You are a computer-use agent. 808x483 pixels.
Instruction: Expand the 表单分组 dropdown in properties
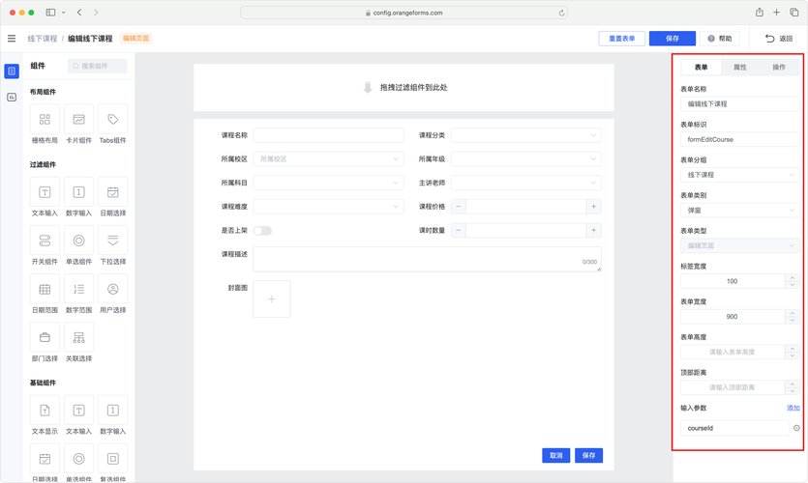739,175
